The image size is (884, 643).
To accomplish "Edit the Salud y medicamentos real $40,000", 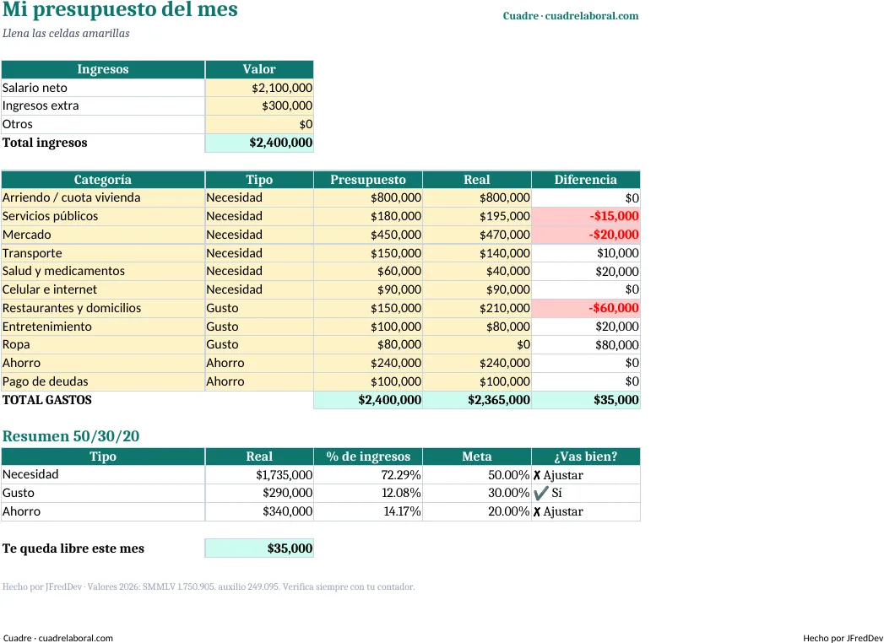I will coord(477,271).
